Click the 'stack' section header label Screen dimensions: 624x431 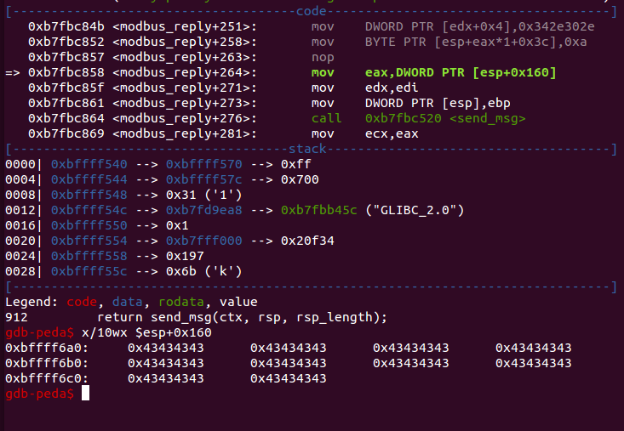click(307, 149)
